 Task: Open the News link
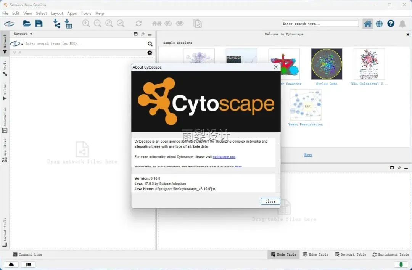click(308, 155)
